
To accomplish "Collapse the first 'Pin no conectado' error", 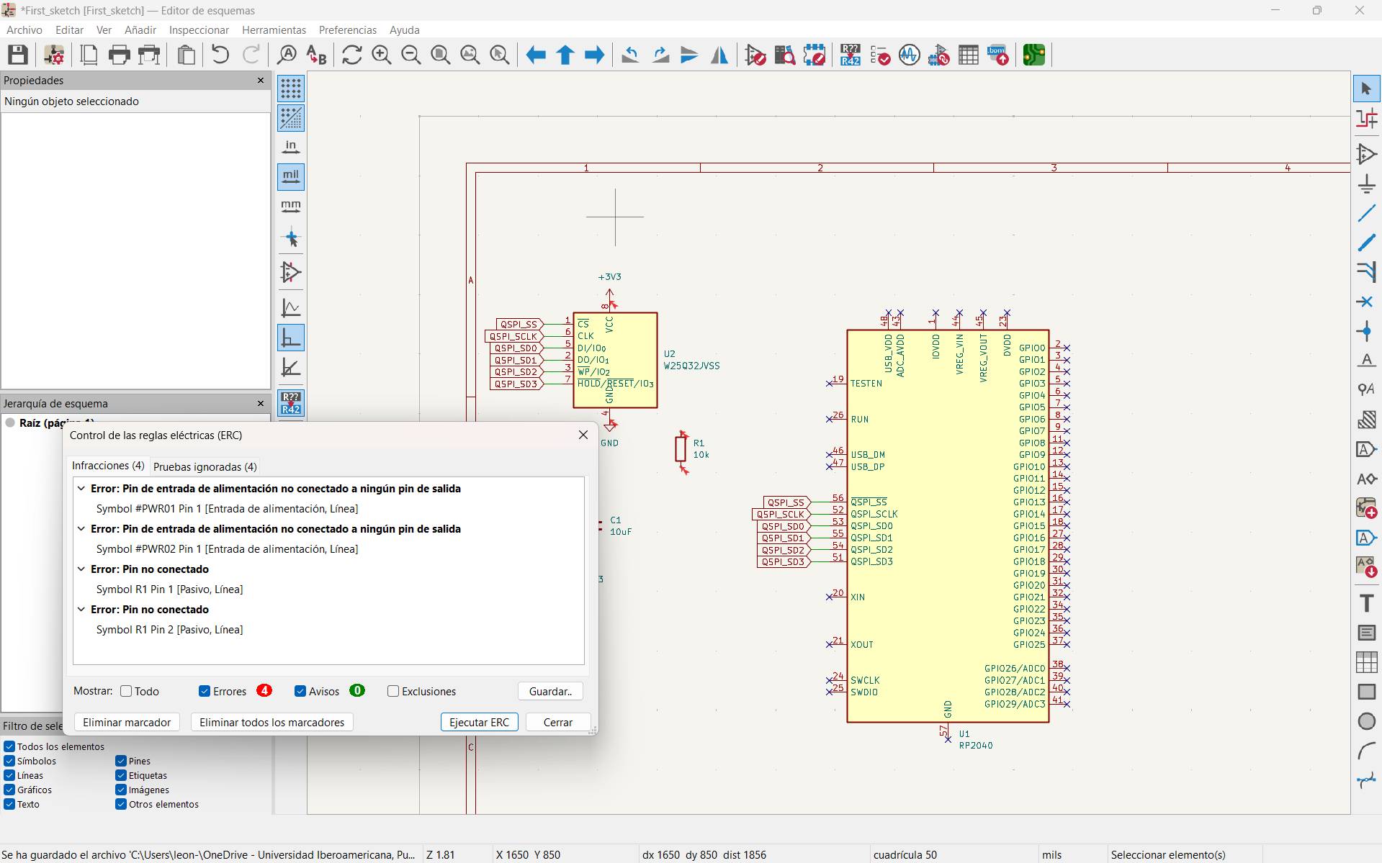I will pyautogui.click(x=81, y=569).
